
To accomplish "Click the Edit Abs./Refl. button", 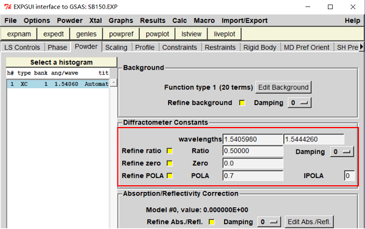I will [x=309, y=222].
